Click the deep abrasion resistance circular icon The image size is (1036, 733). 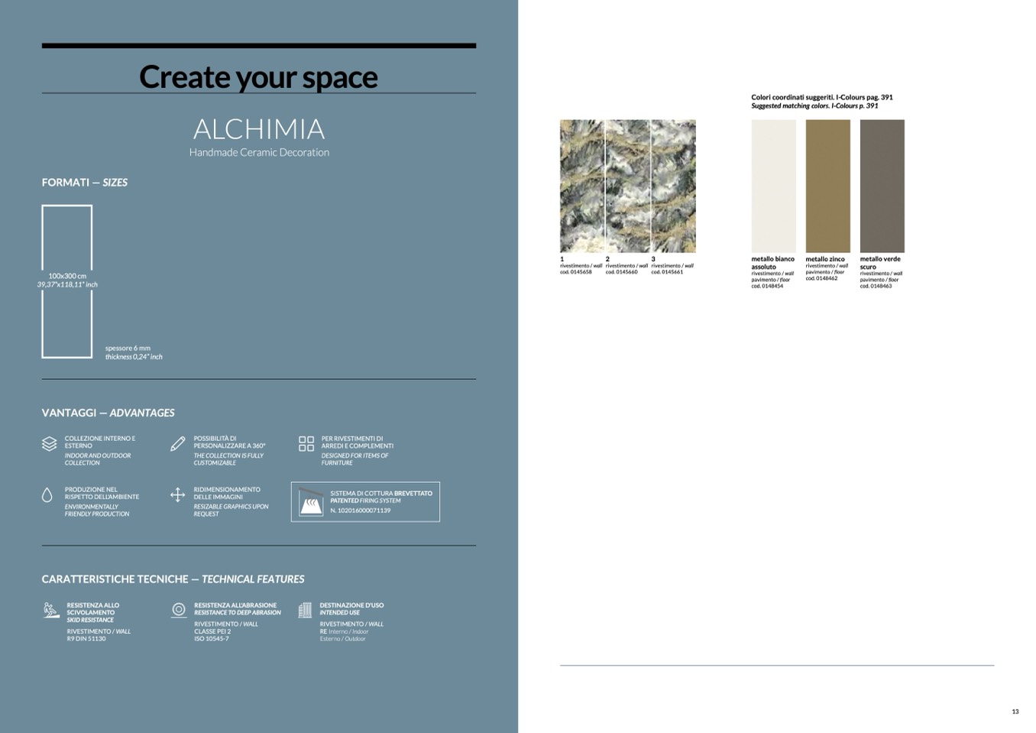(x=179, y=609)
